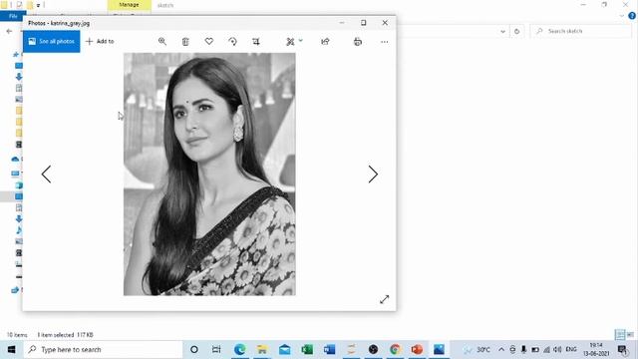Show the previous photo with left arrow

coord(46,175)
